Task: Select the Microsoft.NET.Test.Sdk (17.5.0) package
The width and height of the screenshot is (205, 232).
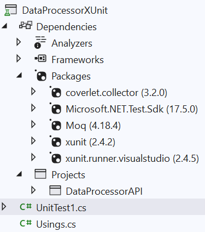Action: tap(132, 109)
